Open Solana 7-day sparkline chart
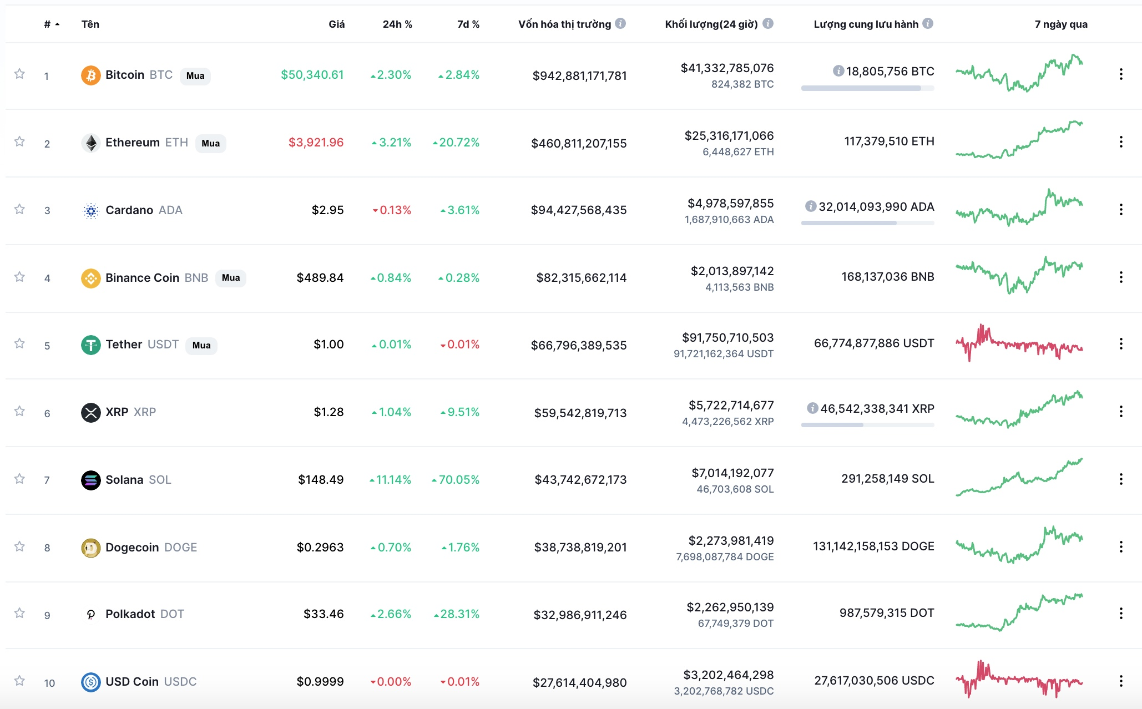 click(1019, 477)
